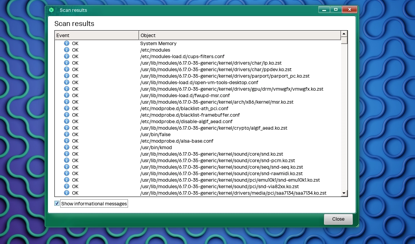
Task: Click the Kaspersky logo in the title bar
Action: click(51, 10)
